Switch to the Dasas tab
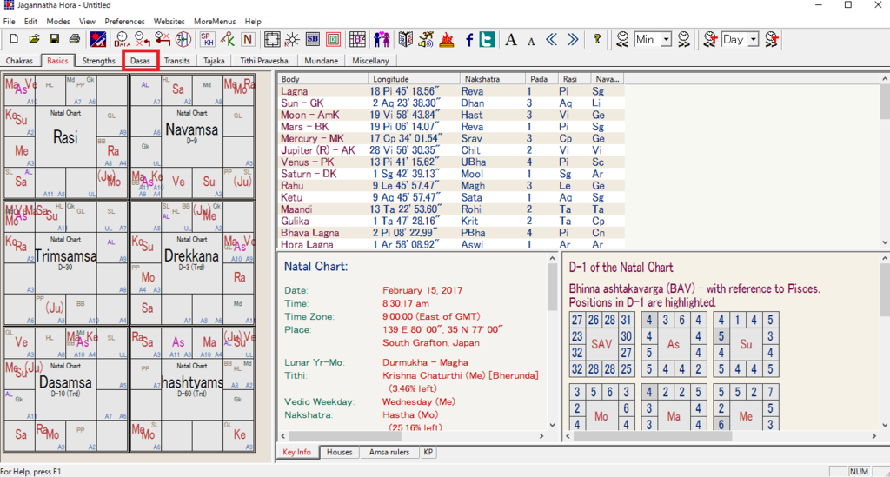The height and width of the screenshot is (477, 890). click(x=140, y=61)
